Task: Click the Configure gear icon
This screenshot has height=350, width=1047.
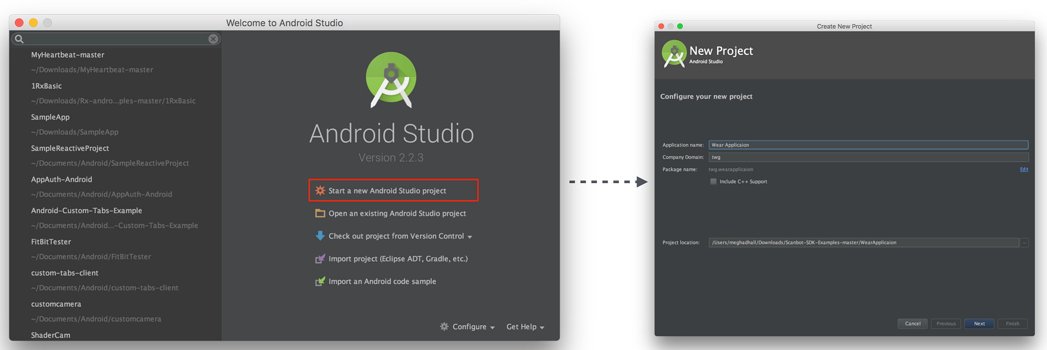Action: click(444, 326)
